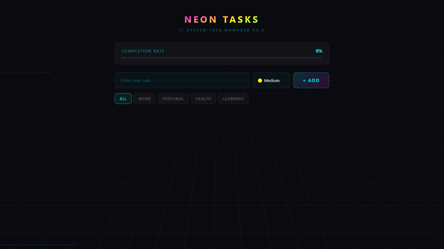Switch to the WORK filter tab
The width and height of the screenshot is (444, 249).
pyautogui.click(x=145, y=99)
